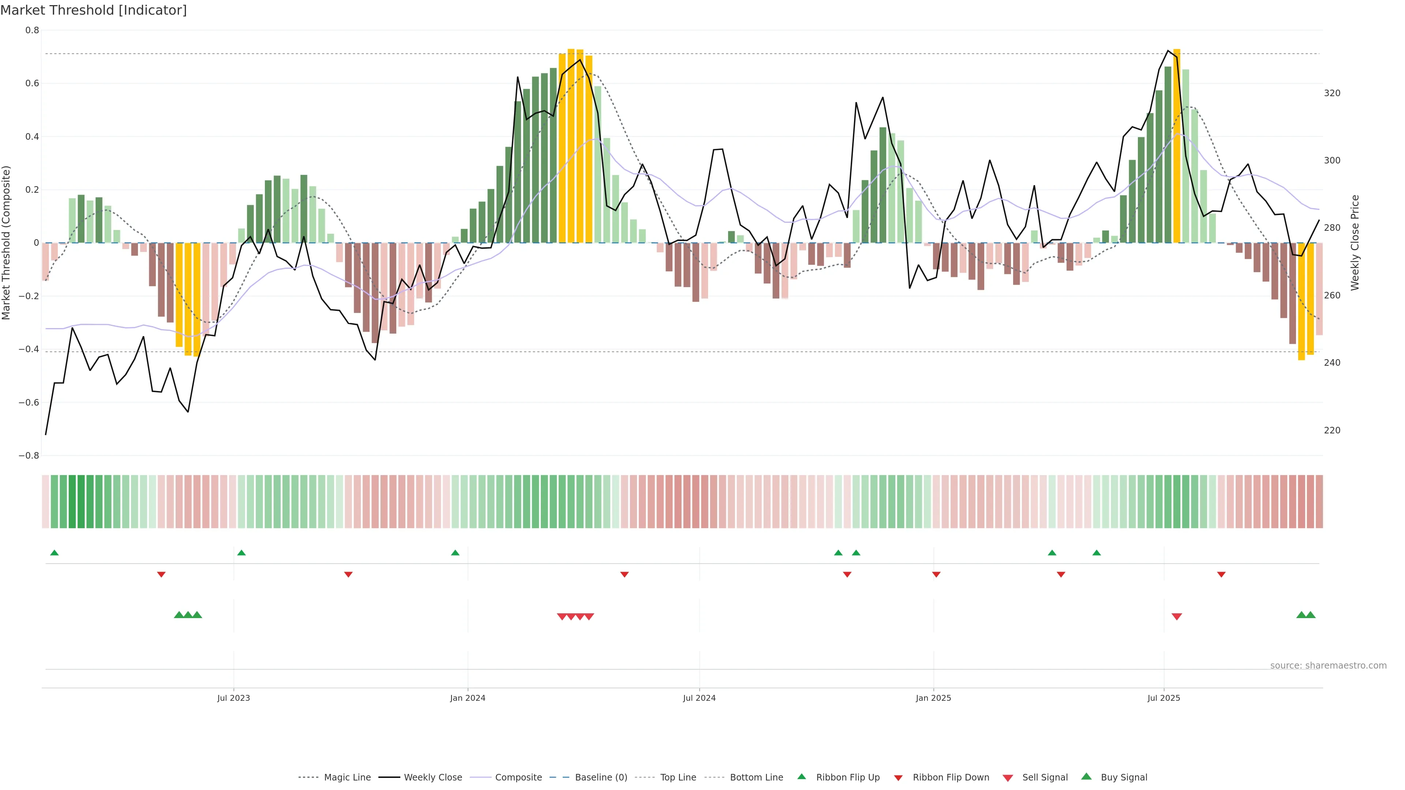Click the Market Threshold [Indicator] chart title
Viewport: 1405px width, 790px height.
(x=93, y=10)
